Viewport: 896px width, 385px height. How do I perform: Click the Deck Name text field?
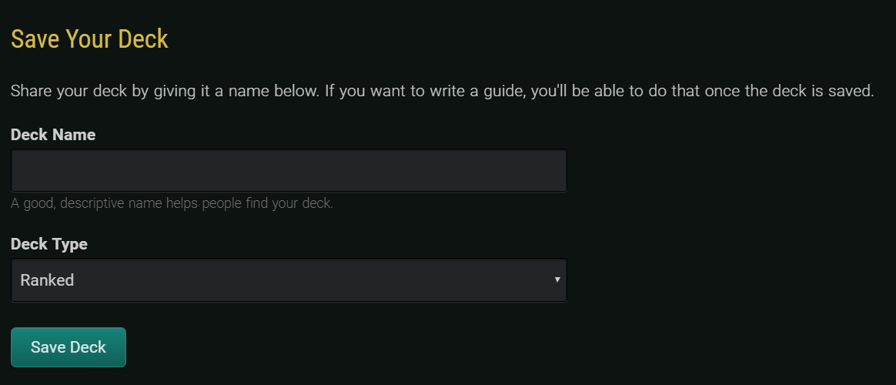(289, 170)
